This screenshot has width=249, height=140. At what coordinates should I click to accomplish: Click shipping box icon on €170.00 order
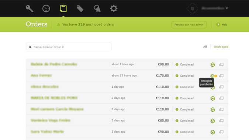[x=212, y=76]
